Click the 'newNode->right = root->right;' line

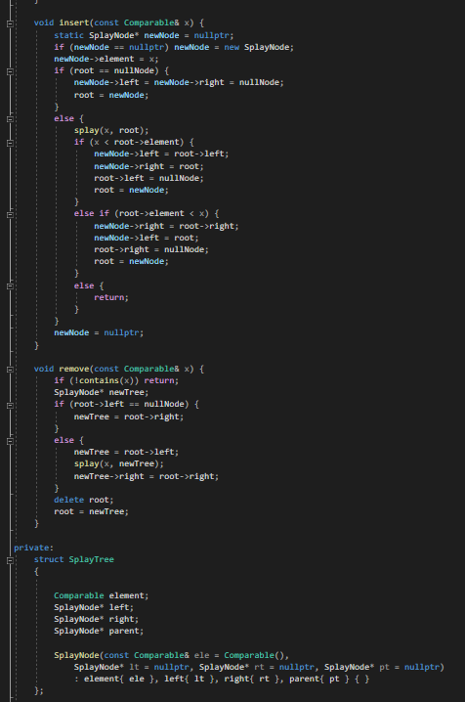[x=166, y=226]
